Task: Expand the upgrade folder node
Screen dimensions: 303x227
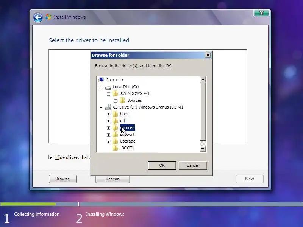Action: [x=108, y=141]
